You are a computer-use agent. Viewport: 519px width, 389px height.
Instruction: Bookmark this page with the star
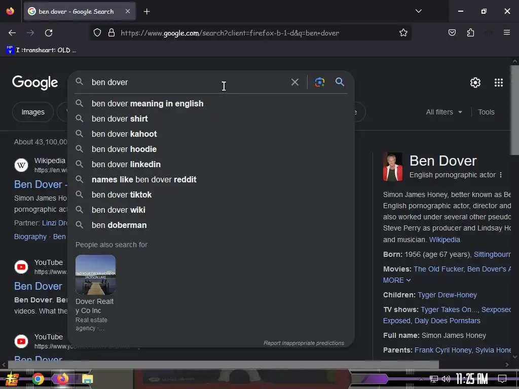[403, 33]
